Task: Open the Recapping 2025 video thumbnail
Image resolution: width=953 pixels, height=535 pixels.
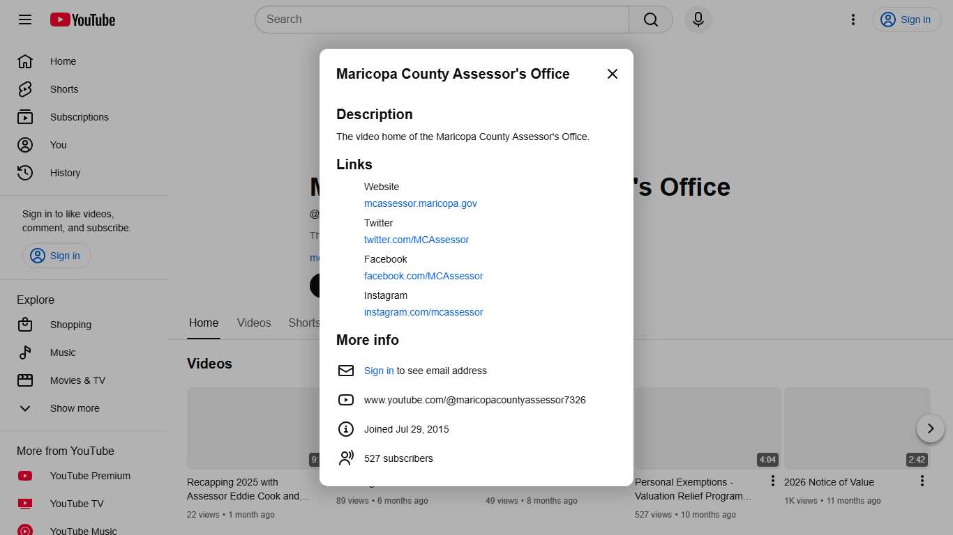Action: point(251,428)
